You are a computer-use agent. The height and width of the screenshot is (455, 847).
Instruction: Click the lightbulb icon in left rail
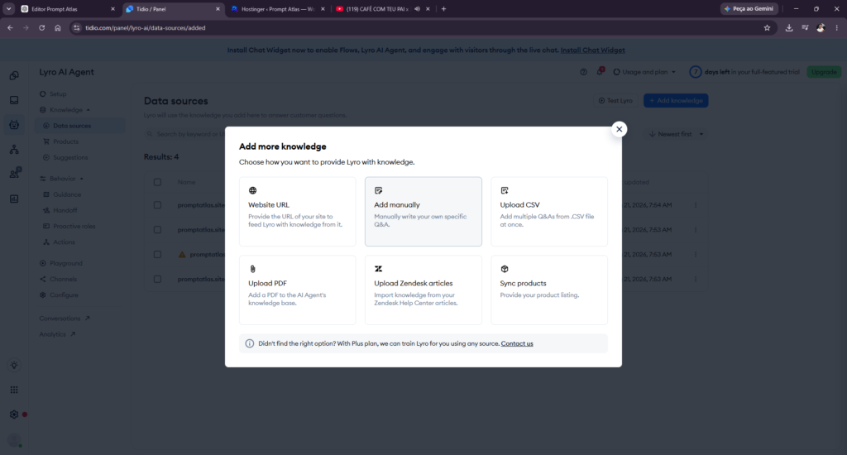click(x=14, y=366)
